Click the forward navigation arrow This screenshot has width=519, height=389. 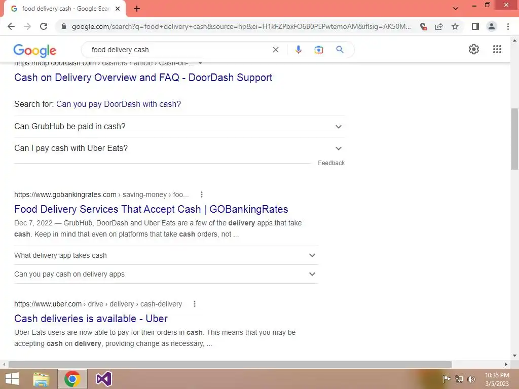pos(27,26)
